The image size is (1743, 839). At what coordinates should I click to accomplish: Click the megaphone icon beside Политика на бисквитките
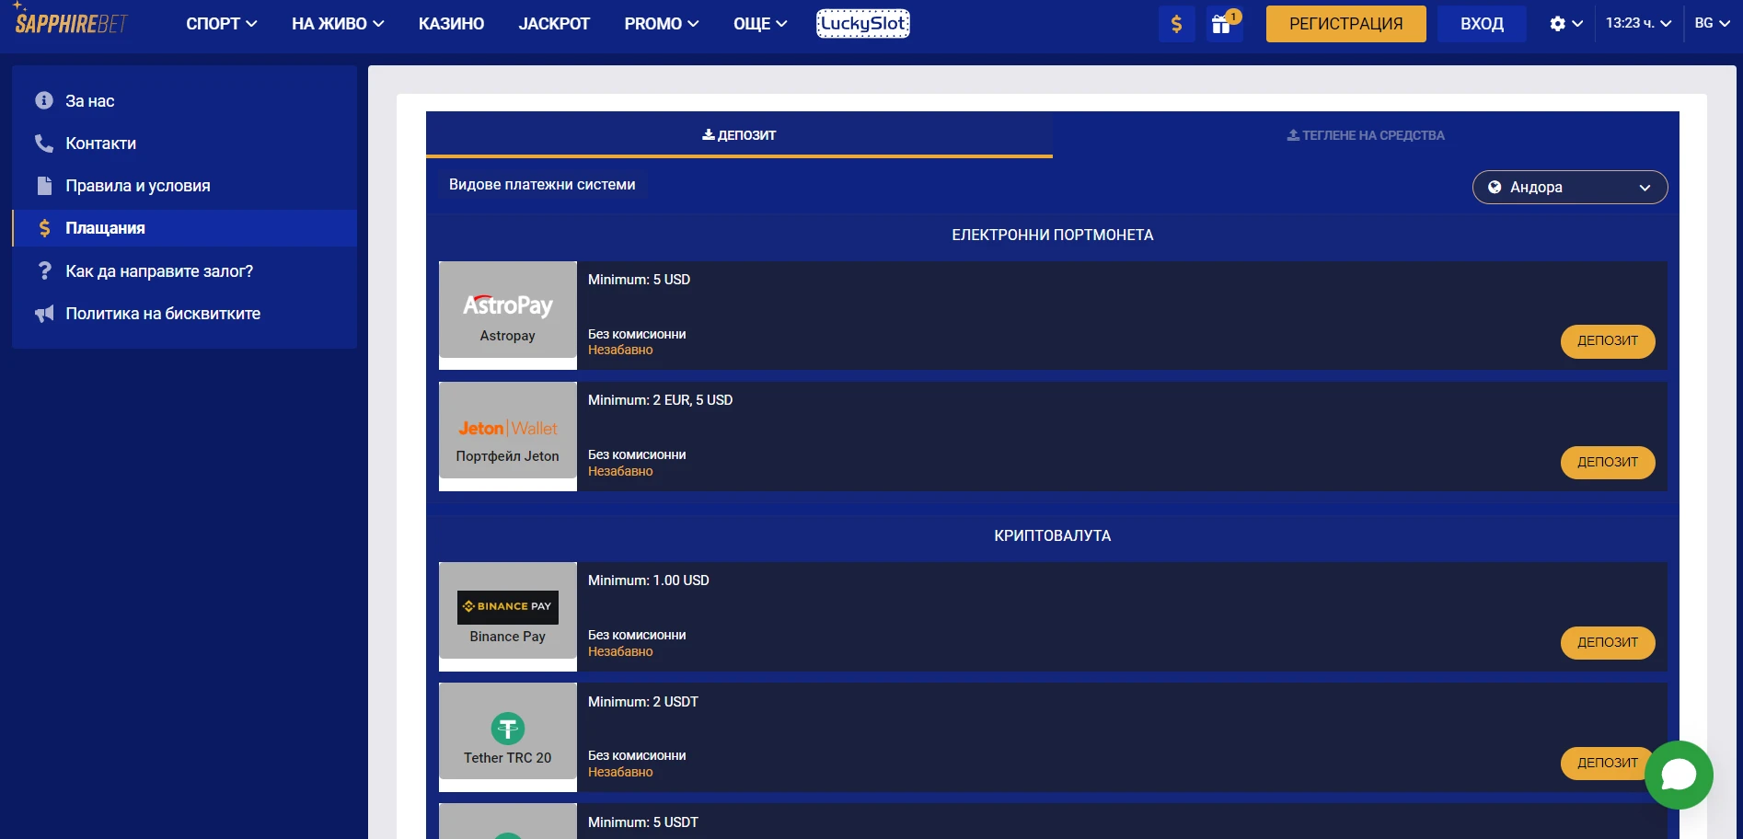[44, 314]
